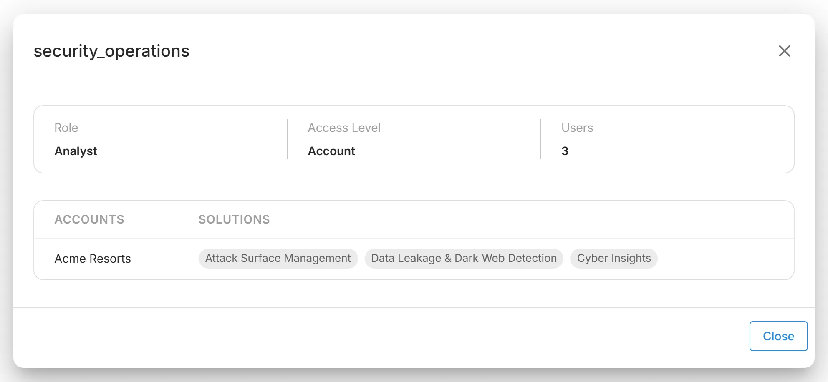This screenshot has width=828, height=382.
Task: Select the Attack Surface Management tag
Action: (x=278, y=259)
